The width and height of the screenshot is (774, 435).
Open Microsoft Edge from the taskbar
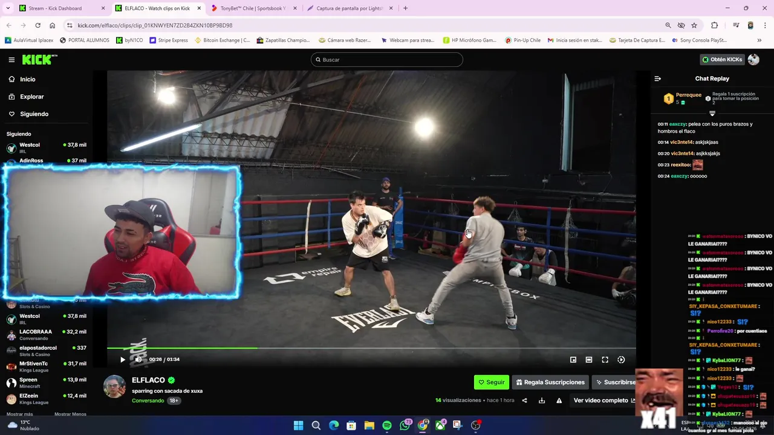pyautogui.click(x=334, y=425)
